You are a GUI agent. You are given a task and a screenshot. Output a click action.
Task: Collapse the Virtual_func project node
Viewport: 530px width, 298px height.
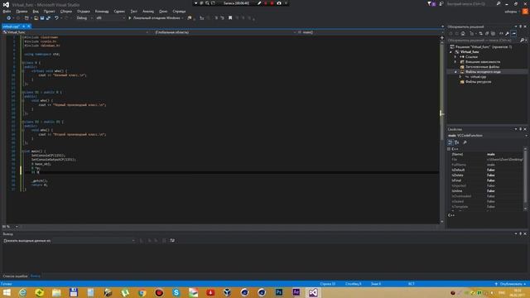tap(450, 52)
